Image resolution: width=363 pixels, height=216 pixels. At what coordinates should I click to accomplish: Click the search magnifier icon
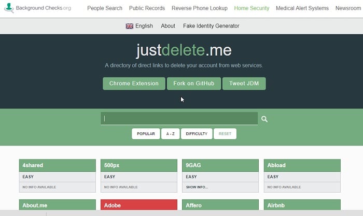264,119
